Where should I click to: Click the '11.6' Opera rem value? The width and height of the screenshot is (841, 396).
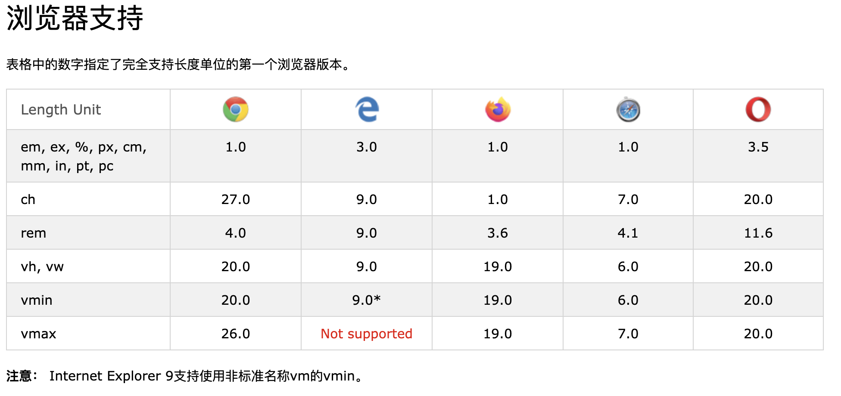click(758, 233)
